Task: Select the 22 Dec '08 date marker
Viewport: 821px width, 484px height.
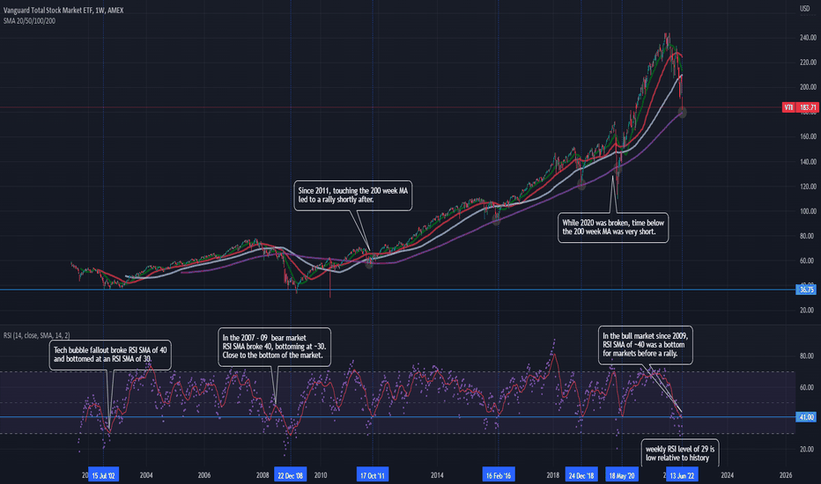Action: click(x=290, y=475)
